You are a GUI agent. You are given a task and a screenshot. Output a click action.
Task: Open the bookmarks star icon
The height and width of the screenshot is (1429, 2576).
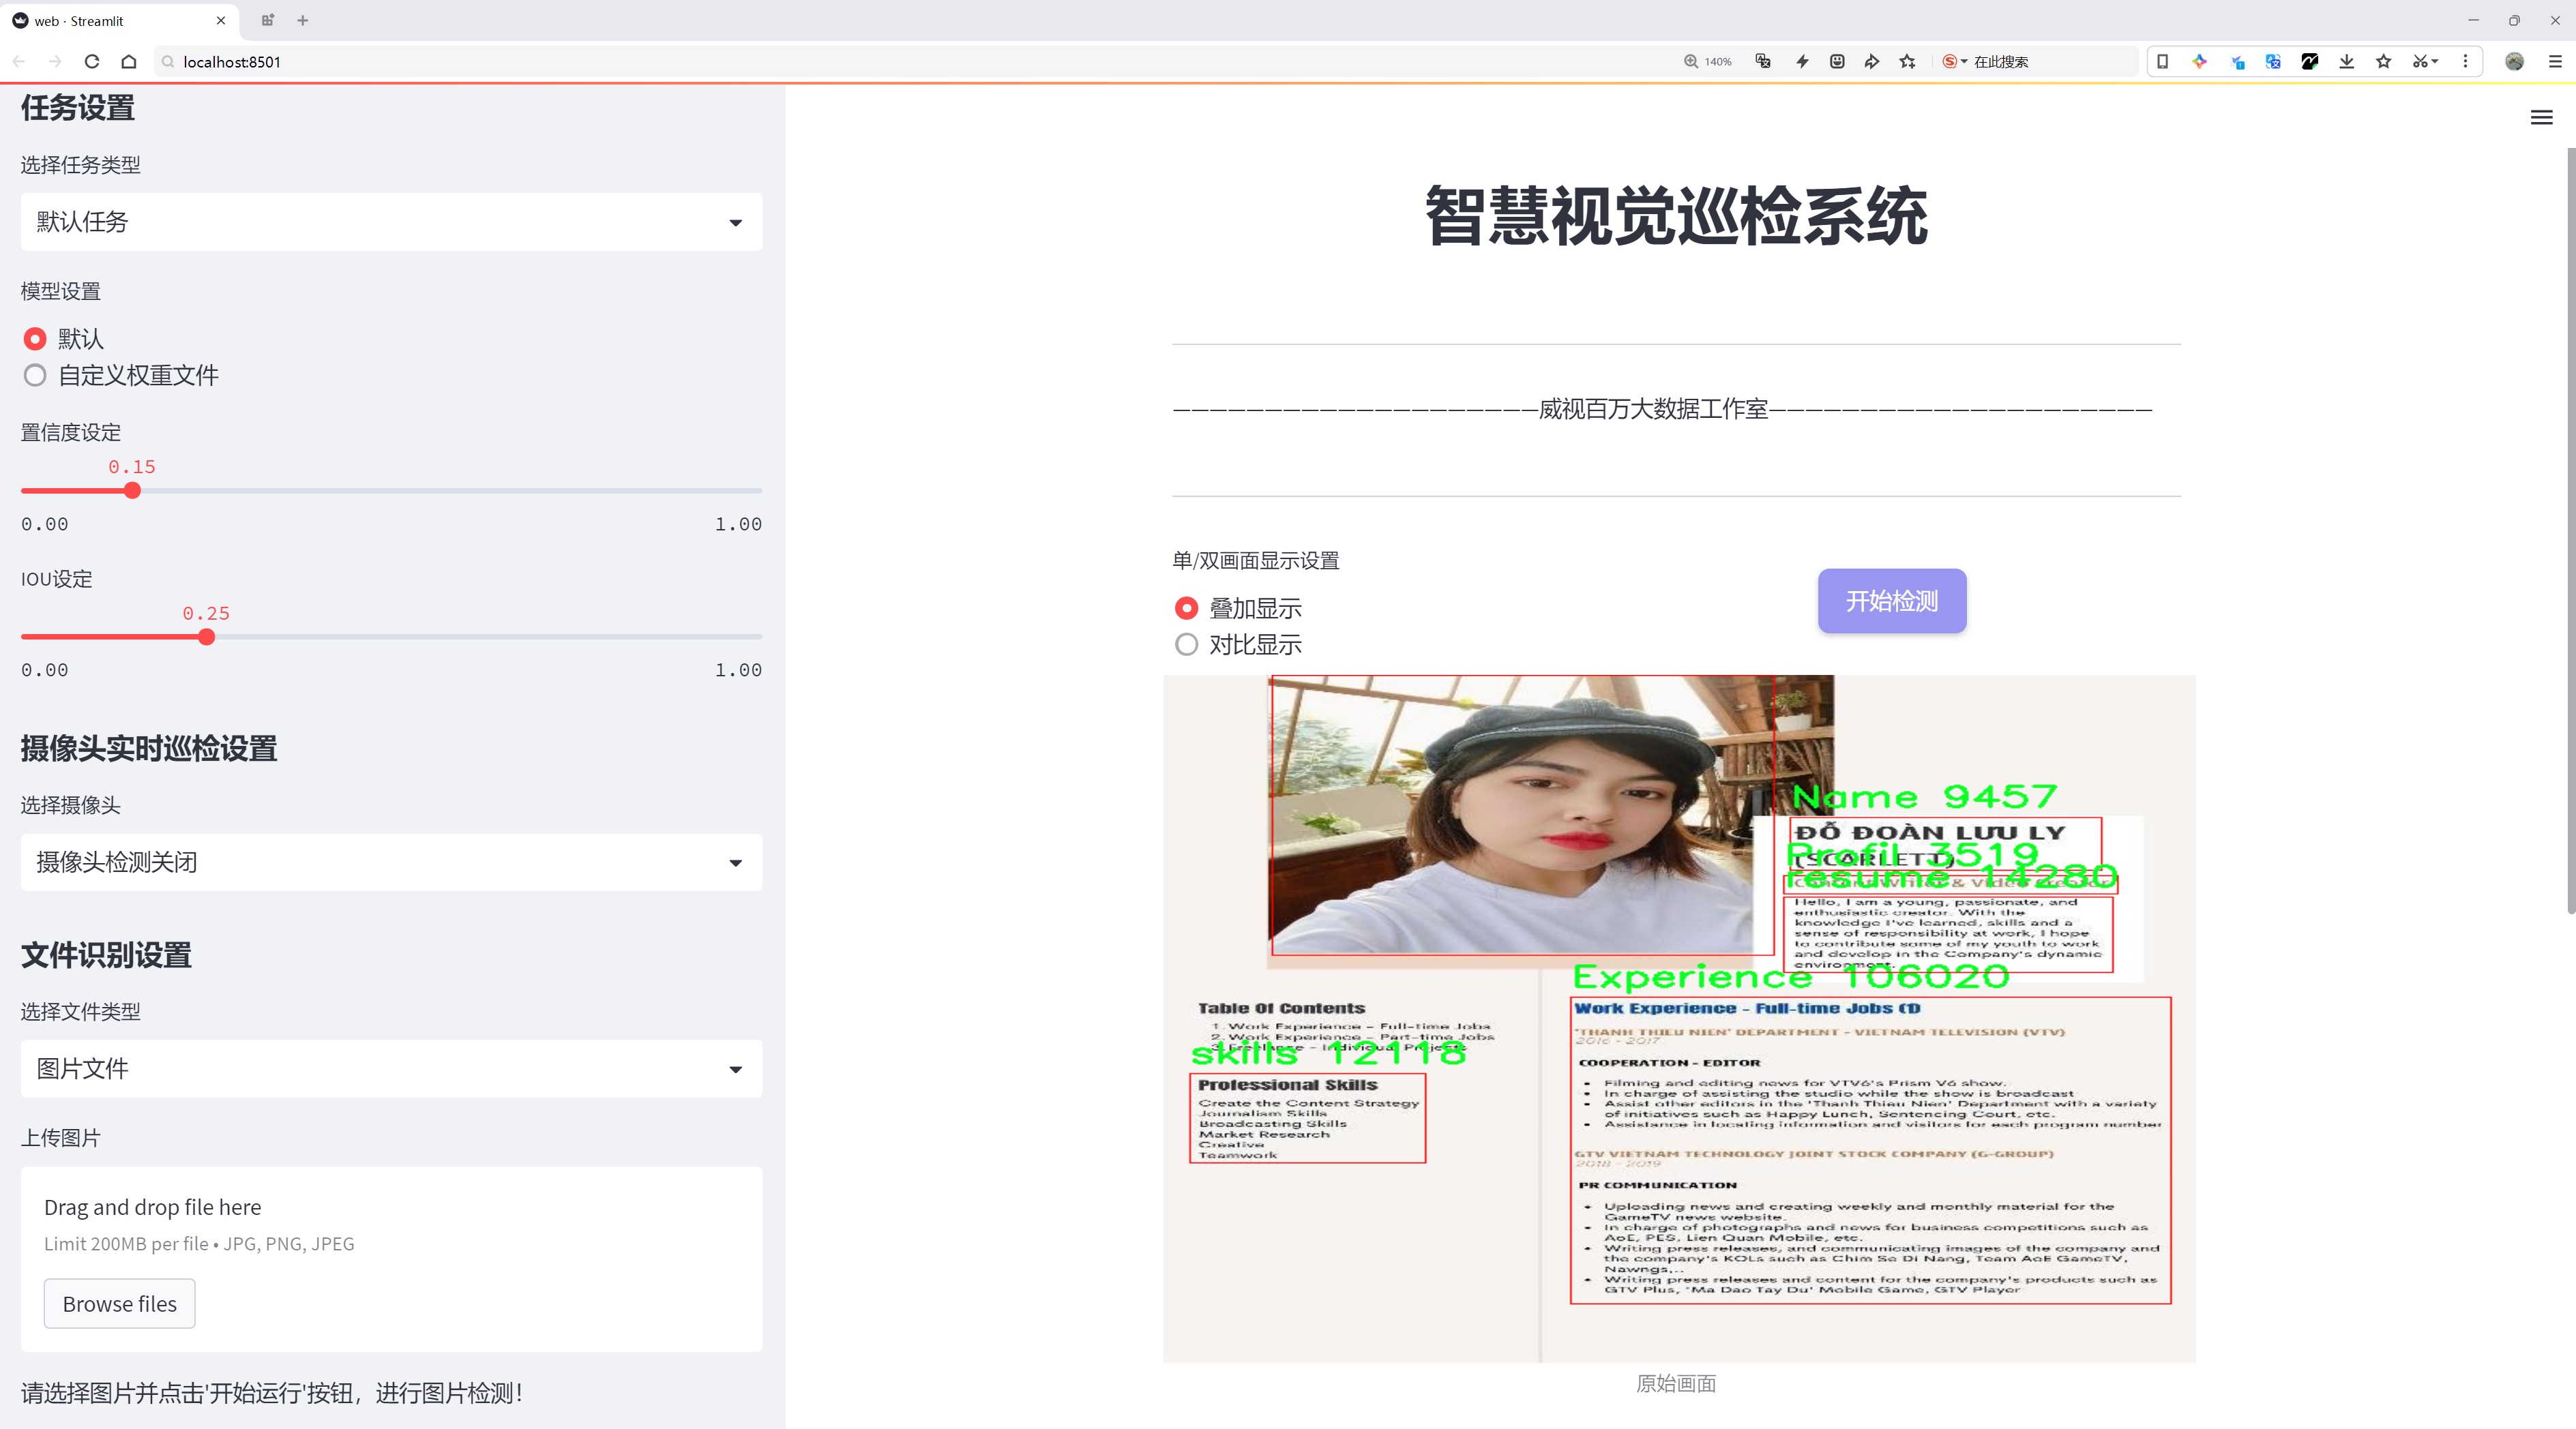coord(2384,62)
